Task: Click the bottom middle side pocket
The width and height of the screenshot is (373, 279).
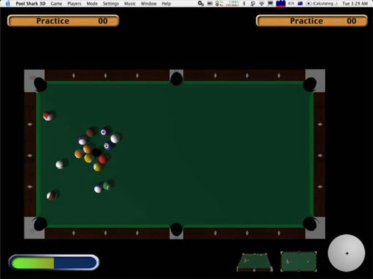Action: [176, 229]
